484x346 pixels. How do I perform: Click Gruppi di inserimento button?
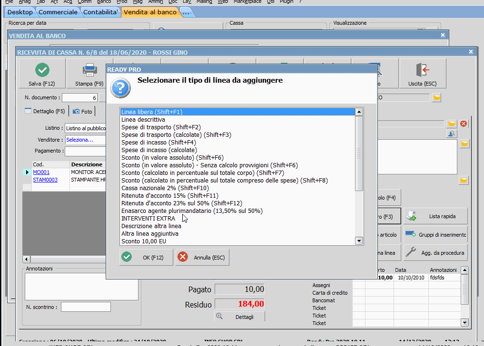(x=435, y=235)
